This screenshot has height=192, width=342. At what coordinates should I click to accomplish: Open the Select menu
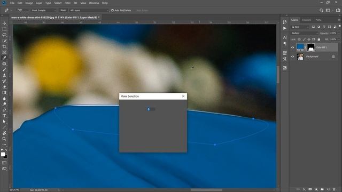58,3
